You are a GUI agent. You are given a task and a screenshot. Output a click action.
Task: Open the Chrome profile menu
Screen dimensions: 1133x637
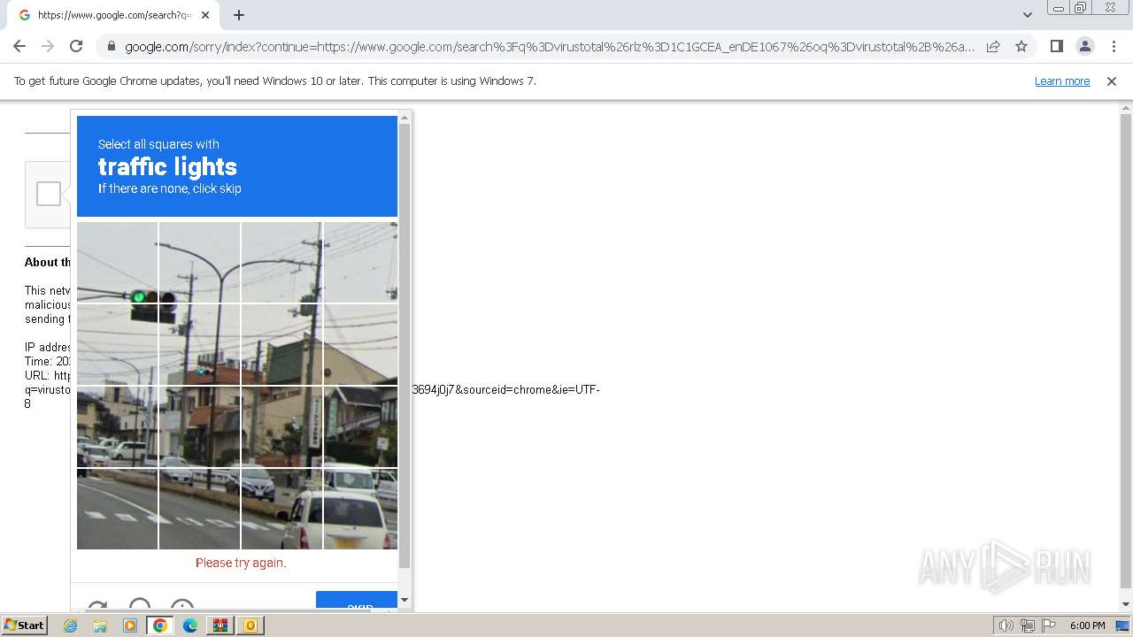point(1084,46)
